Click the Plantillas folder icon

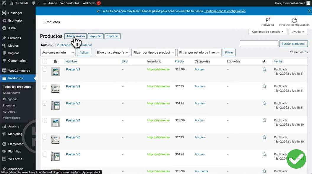pos(4,151)
